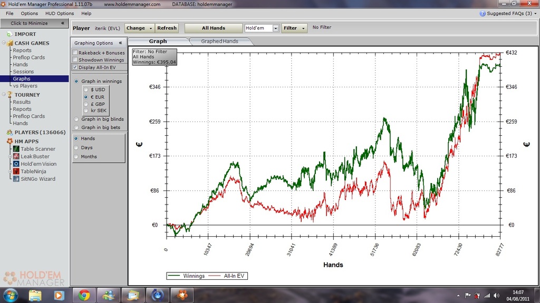Open Google Chrome from taskbar

click(84, 295)
